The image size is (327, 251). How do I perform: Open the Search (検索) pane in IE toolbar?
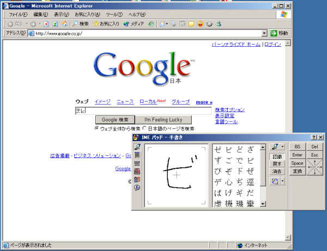click(x=81, y=24)
